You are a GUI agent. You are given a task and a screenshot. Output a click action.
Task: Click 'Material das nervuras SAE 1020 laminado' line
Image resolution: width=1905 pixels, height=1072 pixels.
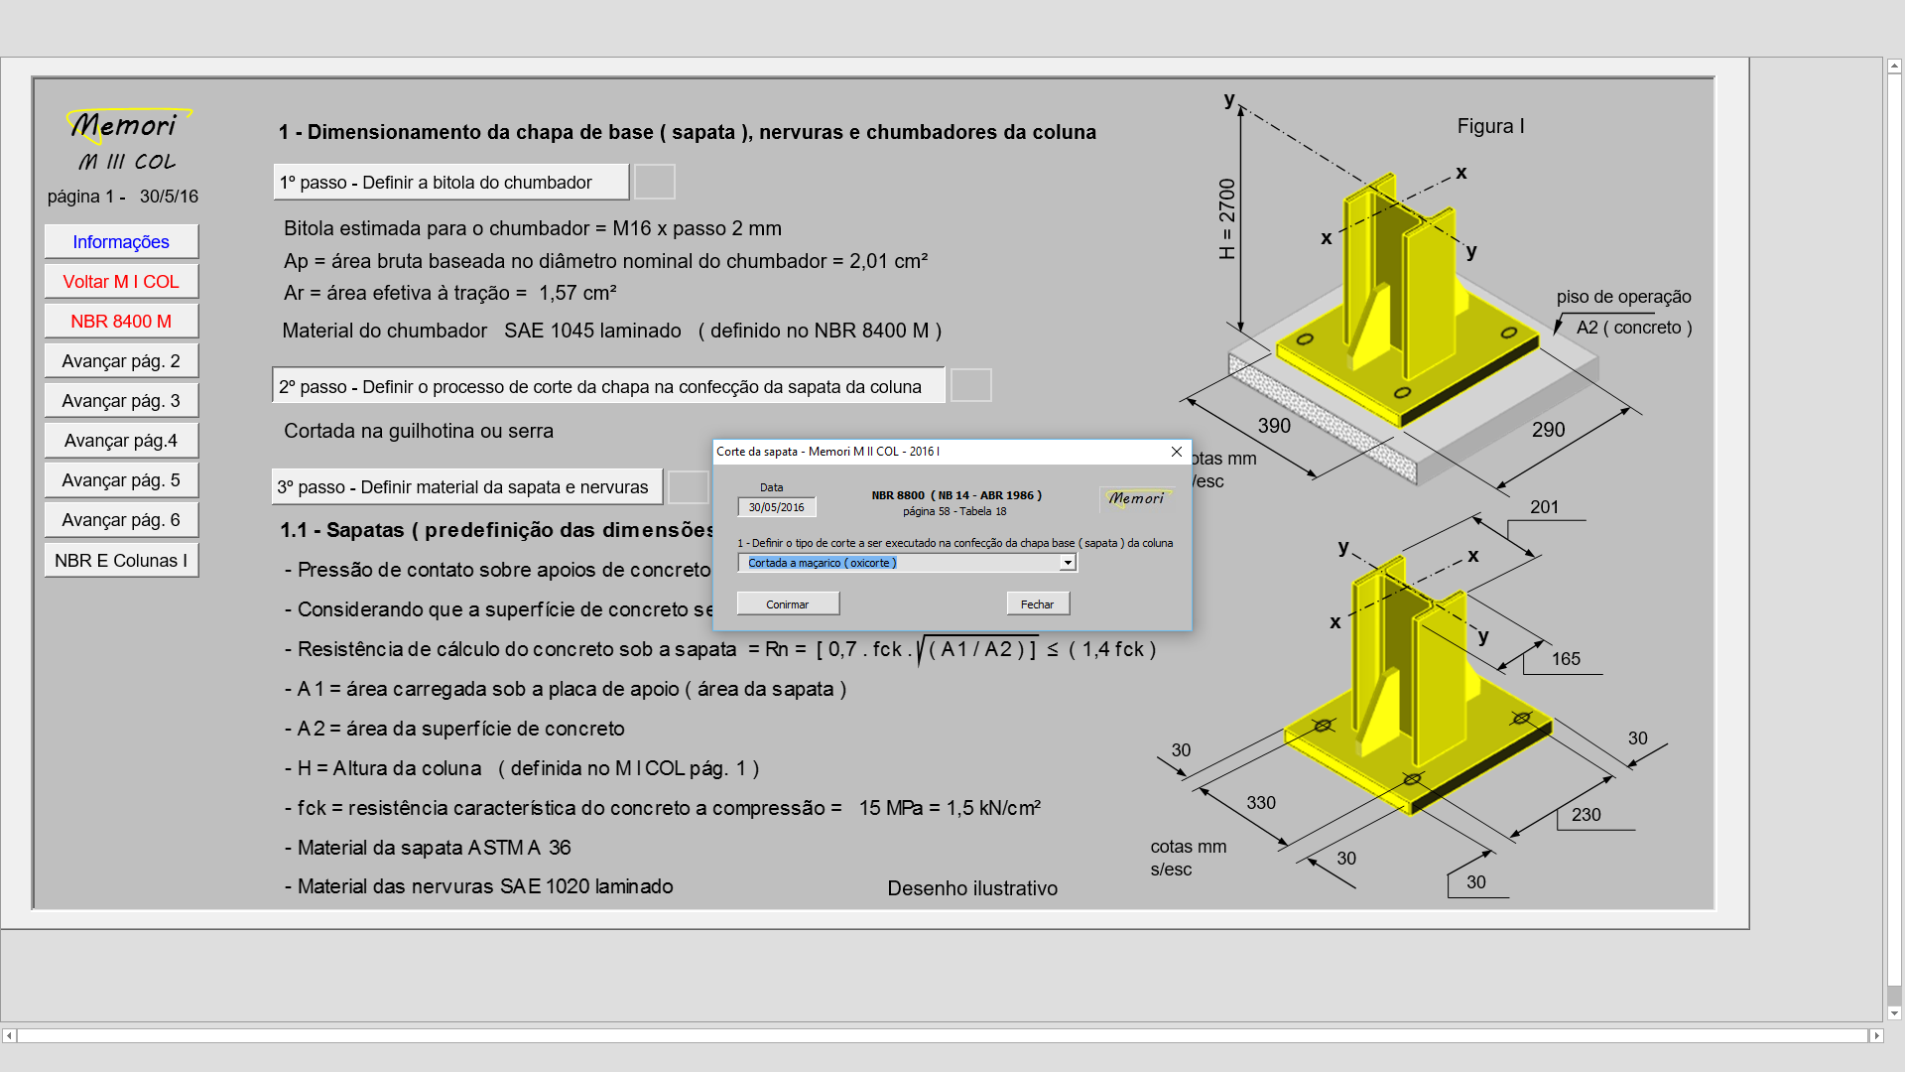pos(478,886)
